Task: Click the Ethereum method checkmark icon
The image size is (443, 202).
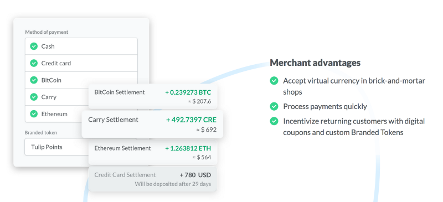Action: click(34, 114)
